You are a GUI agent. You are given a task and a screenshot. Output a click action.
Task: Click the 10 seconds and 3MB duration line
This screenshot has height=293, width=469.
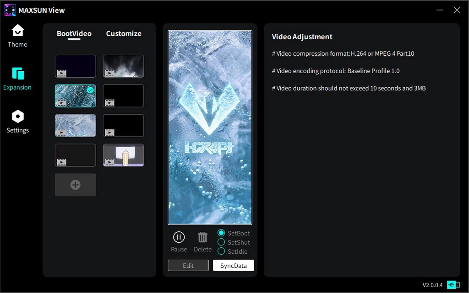coord(349,88)
